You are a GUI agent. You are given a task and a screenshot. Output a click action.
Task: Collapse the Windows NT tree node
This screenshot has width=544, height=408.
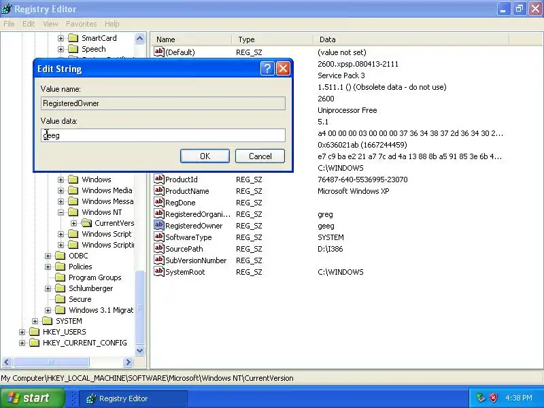[61, 212]
